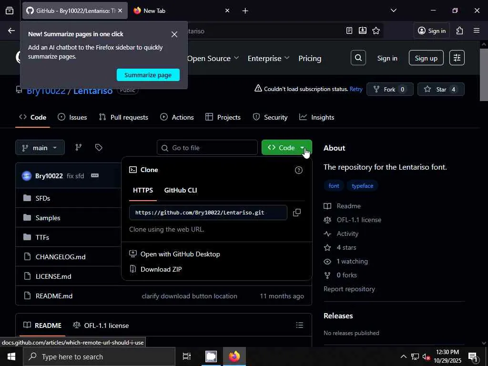Viewport: 488px width, 366px height.
Task: Open the Issues tab
Action: click(x=72, y=117)
